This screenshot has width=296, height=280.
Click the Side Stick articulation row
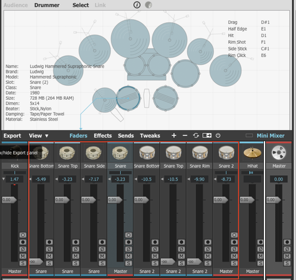[249, 49]
